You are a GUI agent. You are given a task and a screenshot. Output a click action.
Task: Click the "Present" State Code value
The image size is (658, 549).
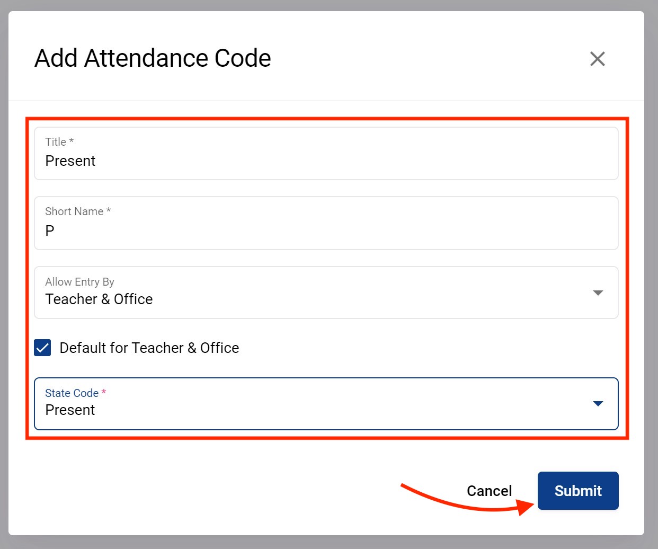[x=70, y=410]
